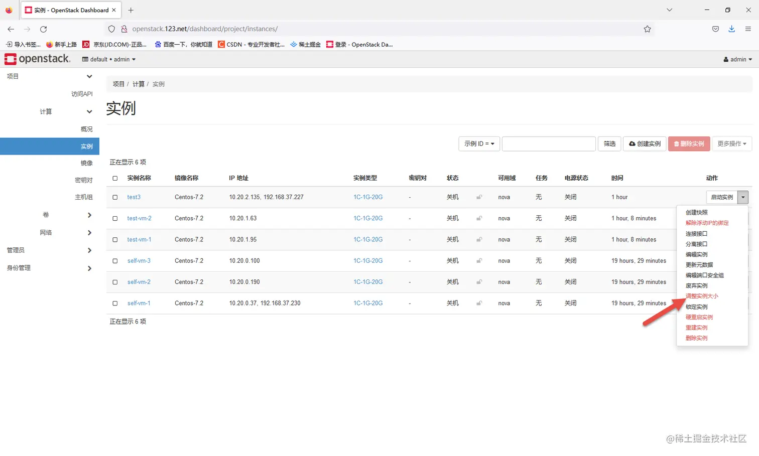The image size is (759, 456).
Task: Open 镜像 in the sidebar
Action: click(x=87, y=163)
